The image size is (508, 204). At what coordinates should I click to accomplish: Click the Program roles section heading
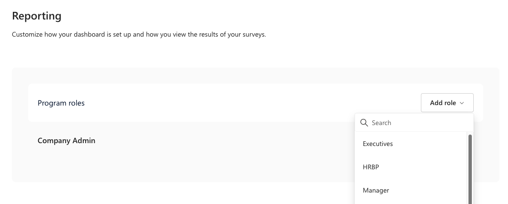coord(61,103)
